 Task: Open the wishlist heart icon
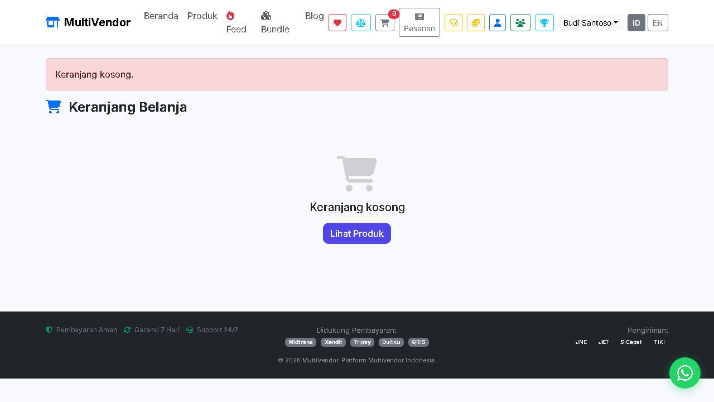(337, 23)
